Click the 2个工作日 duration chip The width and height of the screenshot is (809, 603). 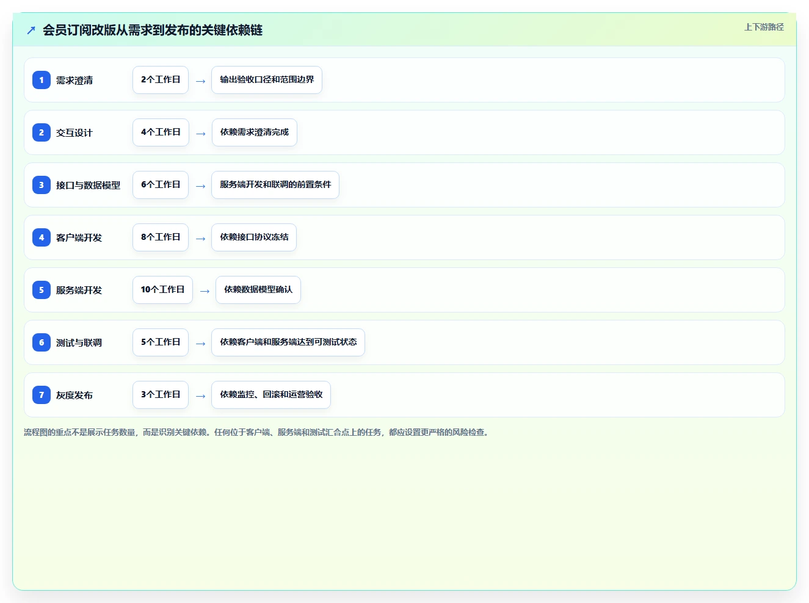161,80
